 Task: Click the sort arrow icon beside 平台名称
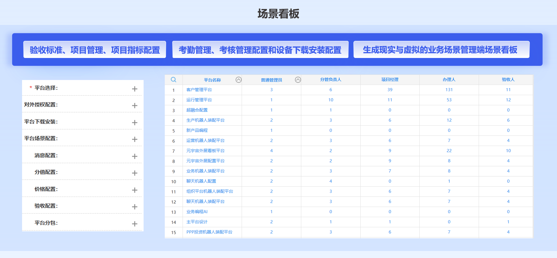[x=238, y=80]
